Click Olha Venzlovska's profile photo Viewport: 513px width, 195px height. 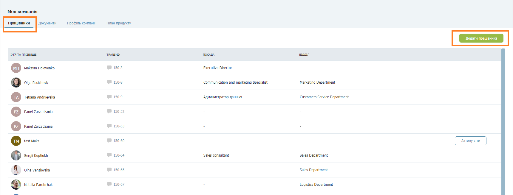click(x=16, y=170)
